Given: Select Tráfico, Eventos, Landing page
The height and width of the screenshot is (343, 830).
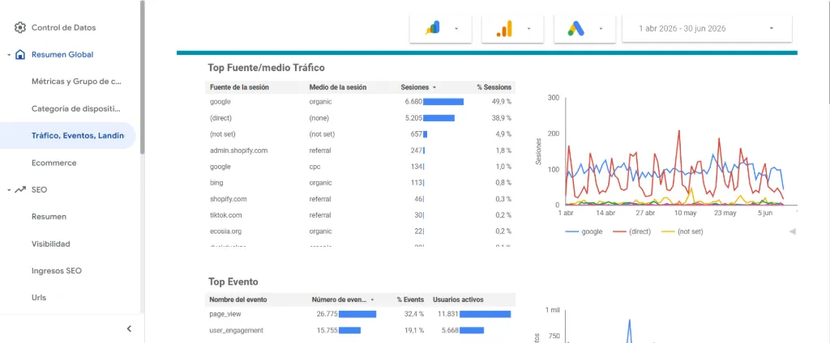Looking at the screenshot, I should pos(68,135).
